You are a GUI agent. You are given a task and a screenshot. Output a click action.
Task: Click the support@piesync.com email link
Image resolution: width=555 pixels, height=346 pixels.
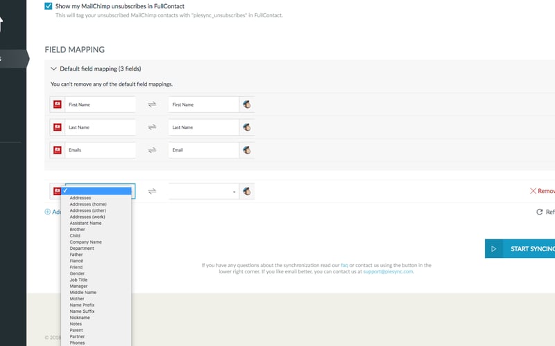[x=388, y=271]
